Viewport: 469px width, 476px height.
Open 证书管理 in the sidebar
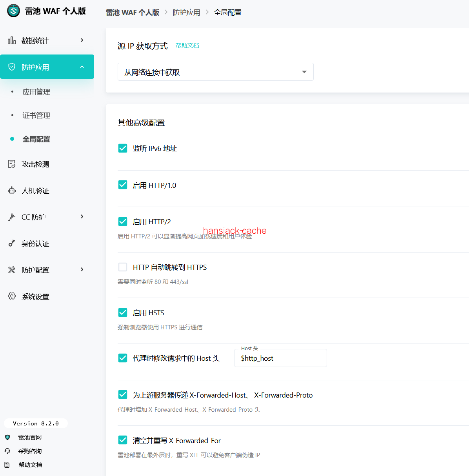pos(36,115)
